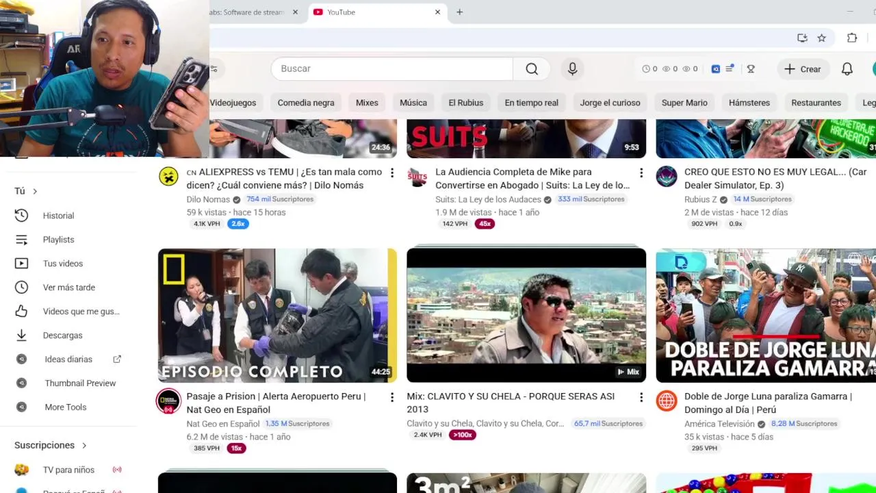Expand the Tú section chevron

35,191
